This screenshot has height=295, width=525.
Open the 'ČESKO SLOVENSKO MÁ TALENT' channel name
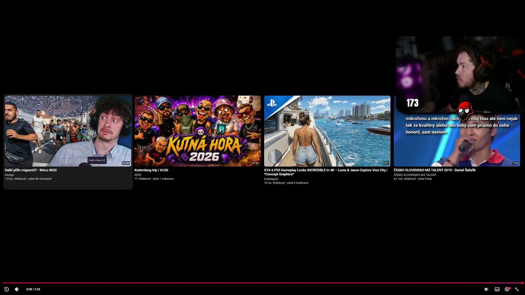(x=415, y=175)
